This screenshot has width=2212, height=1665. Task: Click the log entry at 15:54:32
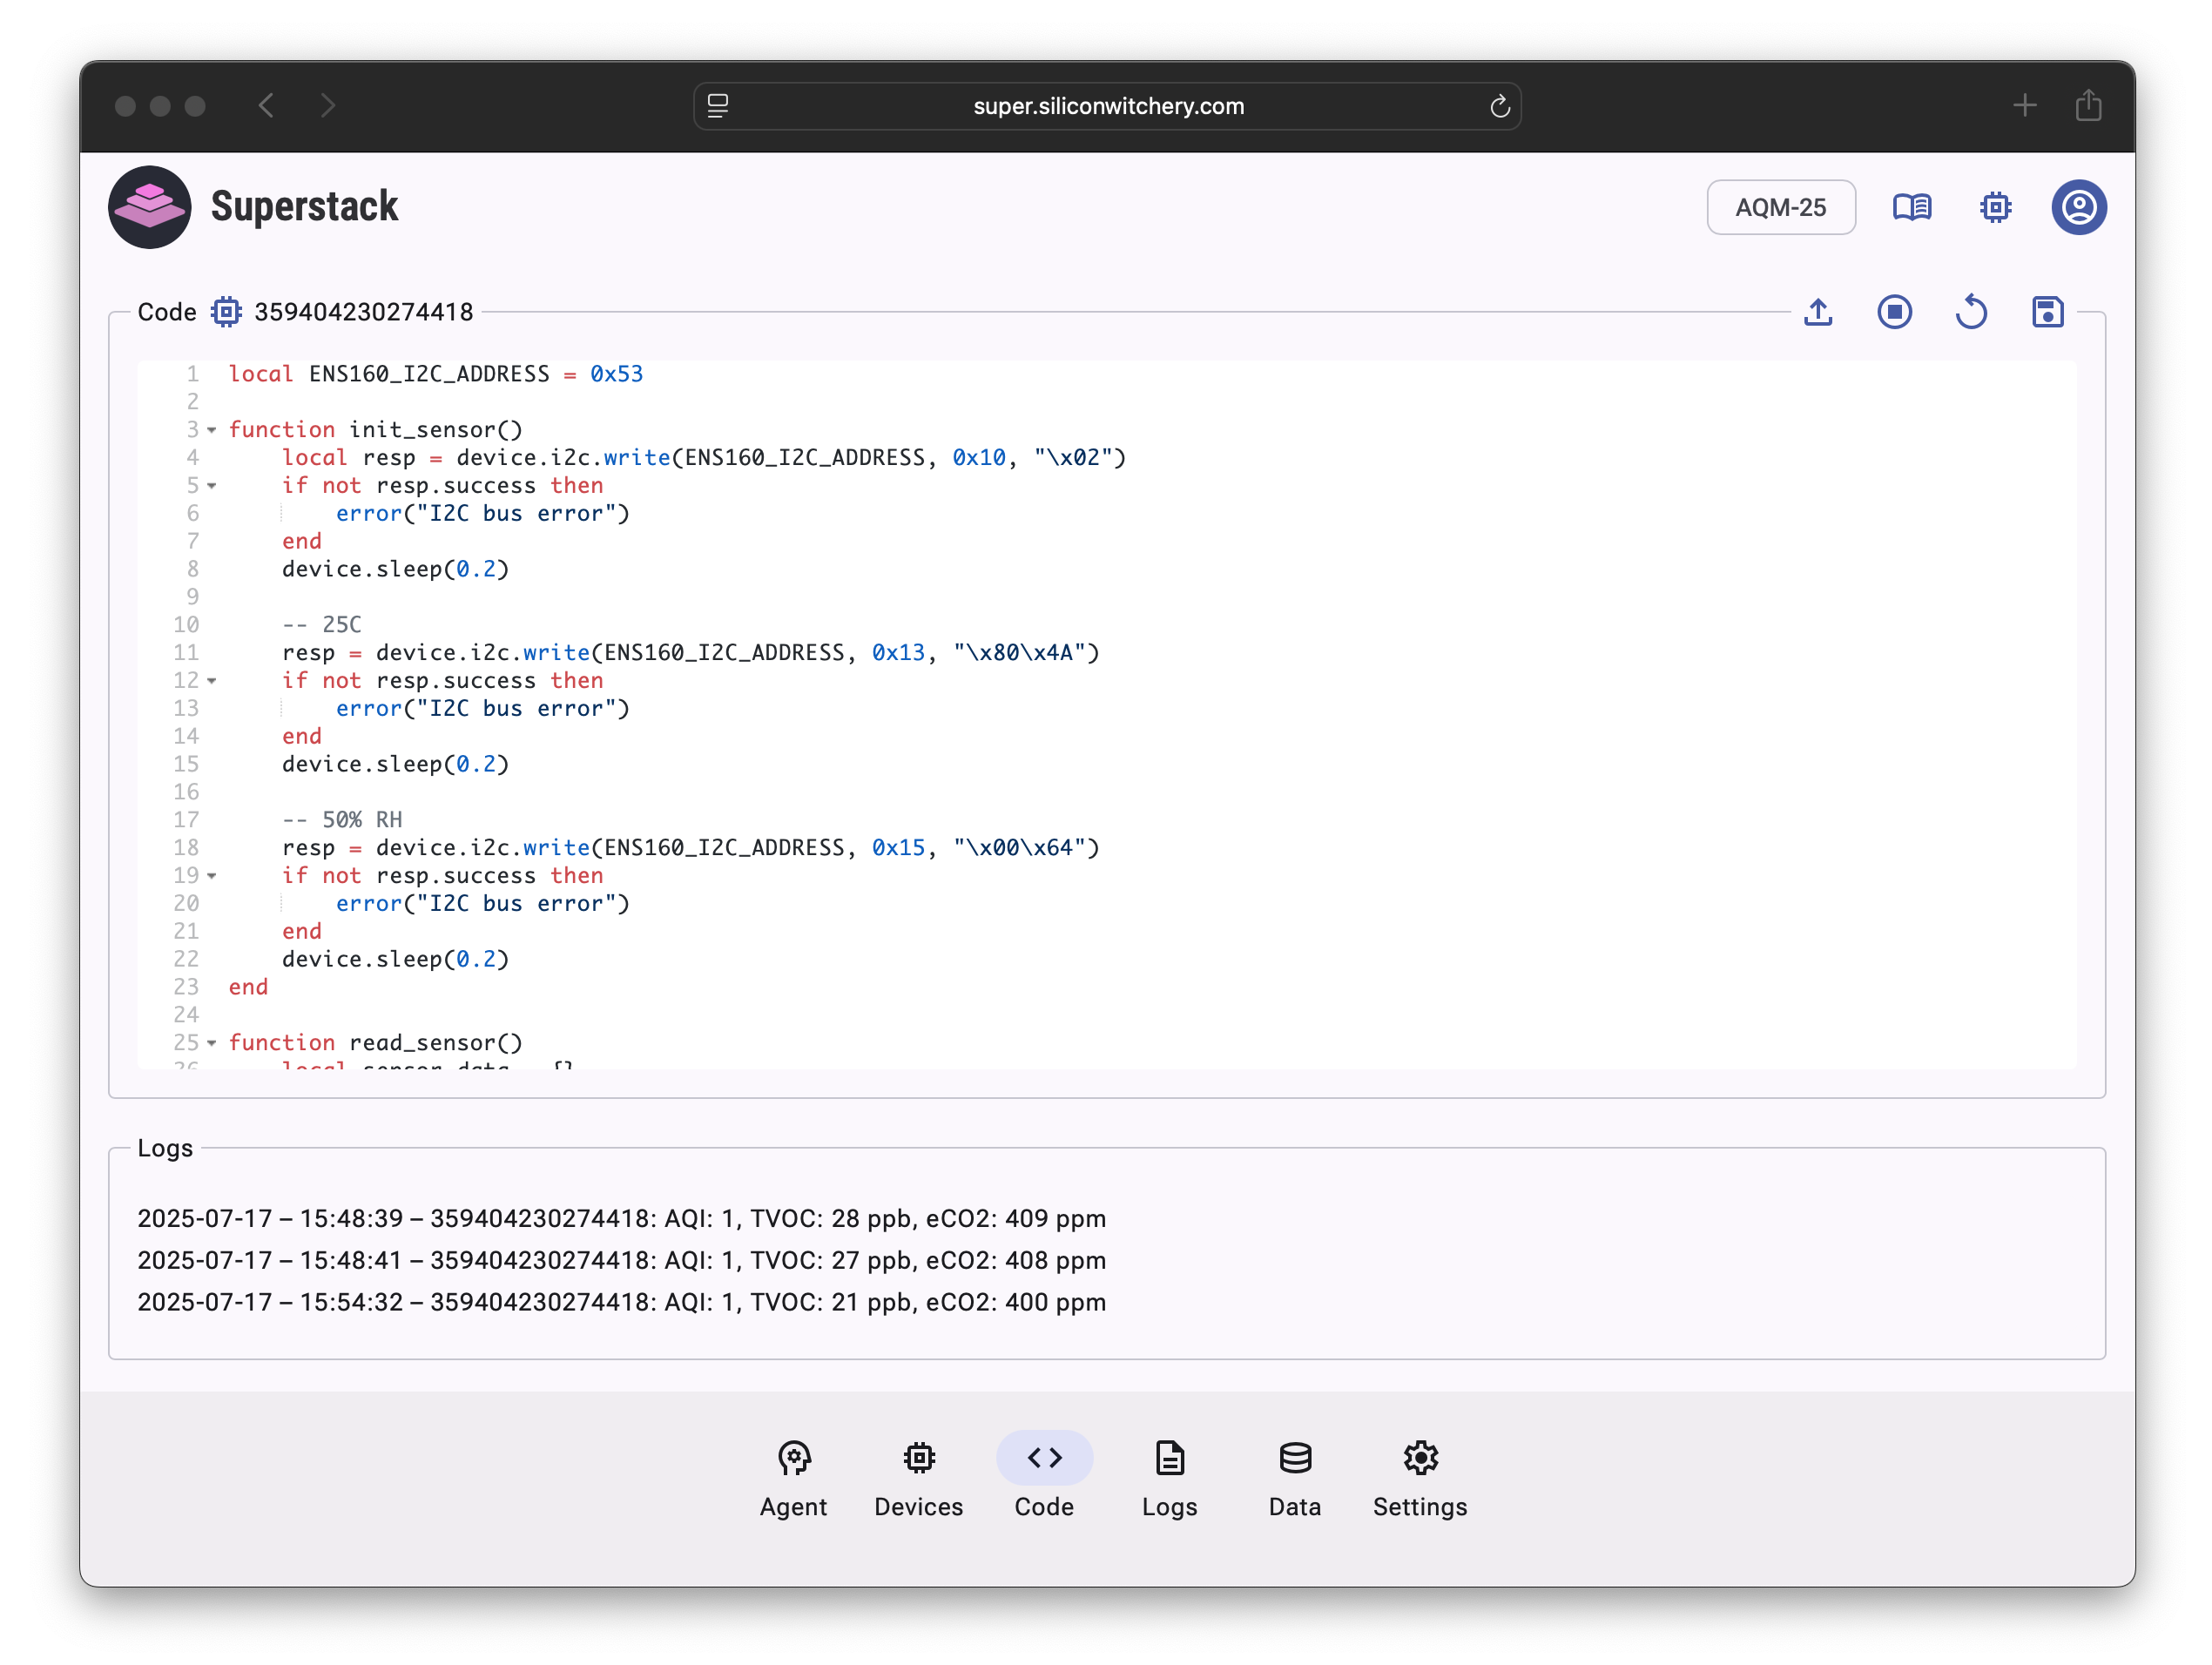pyautogui.click(x=621, y=1302)
